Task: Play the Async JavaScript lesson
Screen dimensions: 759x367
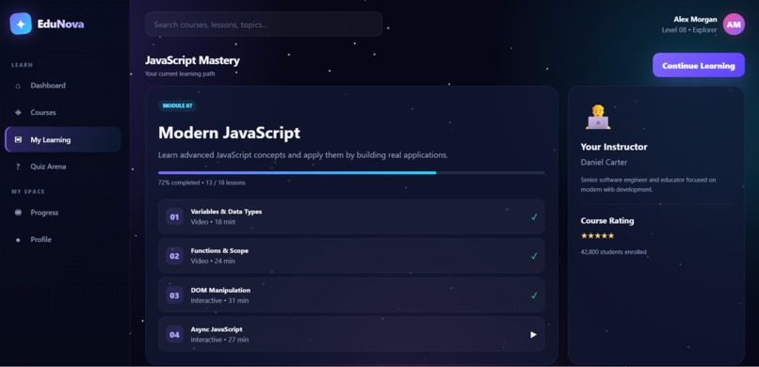Action: [x=533, y=335]
